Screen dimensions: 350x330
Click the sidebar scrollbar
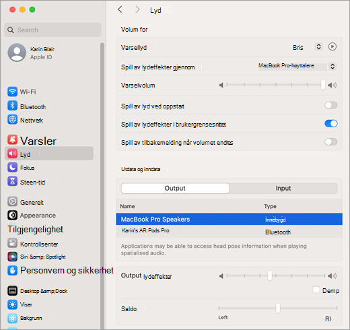click(102, 185)
